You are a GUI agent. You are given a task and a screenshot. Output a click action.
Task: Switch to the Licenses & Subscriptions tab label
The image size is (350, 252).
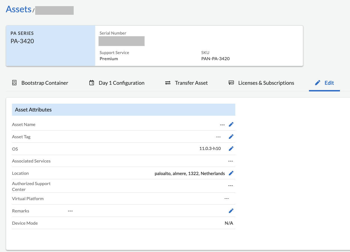pos(266,83)
